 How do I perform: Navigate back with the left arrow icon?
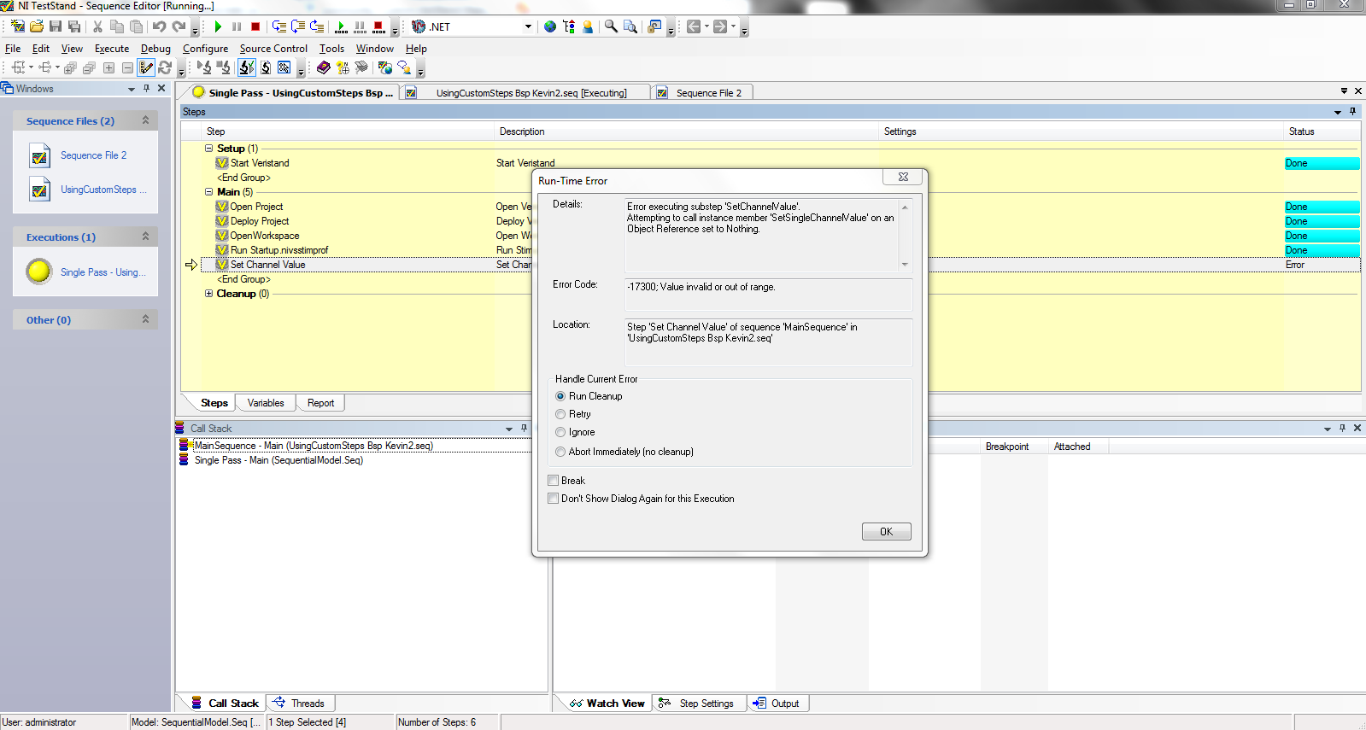[694, 26]
